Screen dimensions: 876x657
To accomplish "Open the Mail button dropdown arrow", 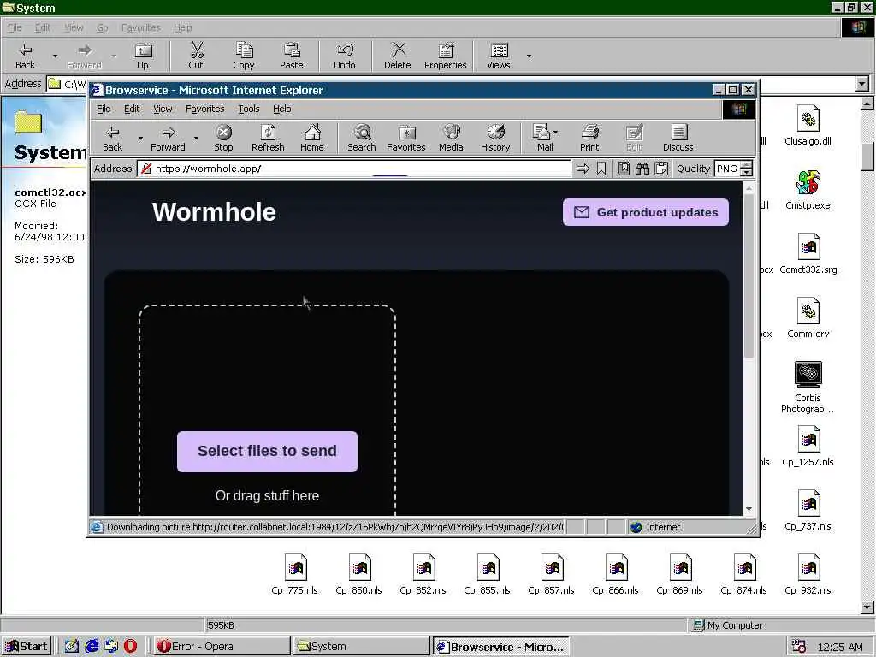I will point(555,133).
